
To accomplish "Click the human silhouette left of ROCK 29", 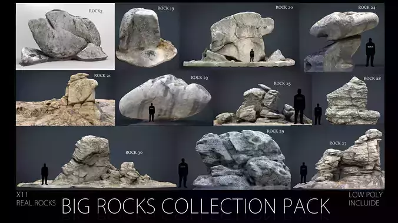I will [x=183, y=173].
